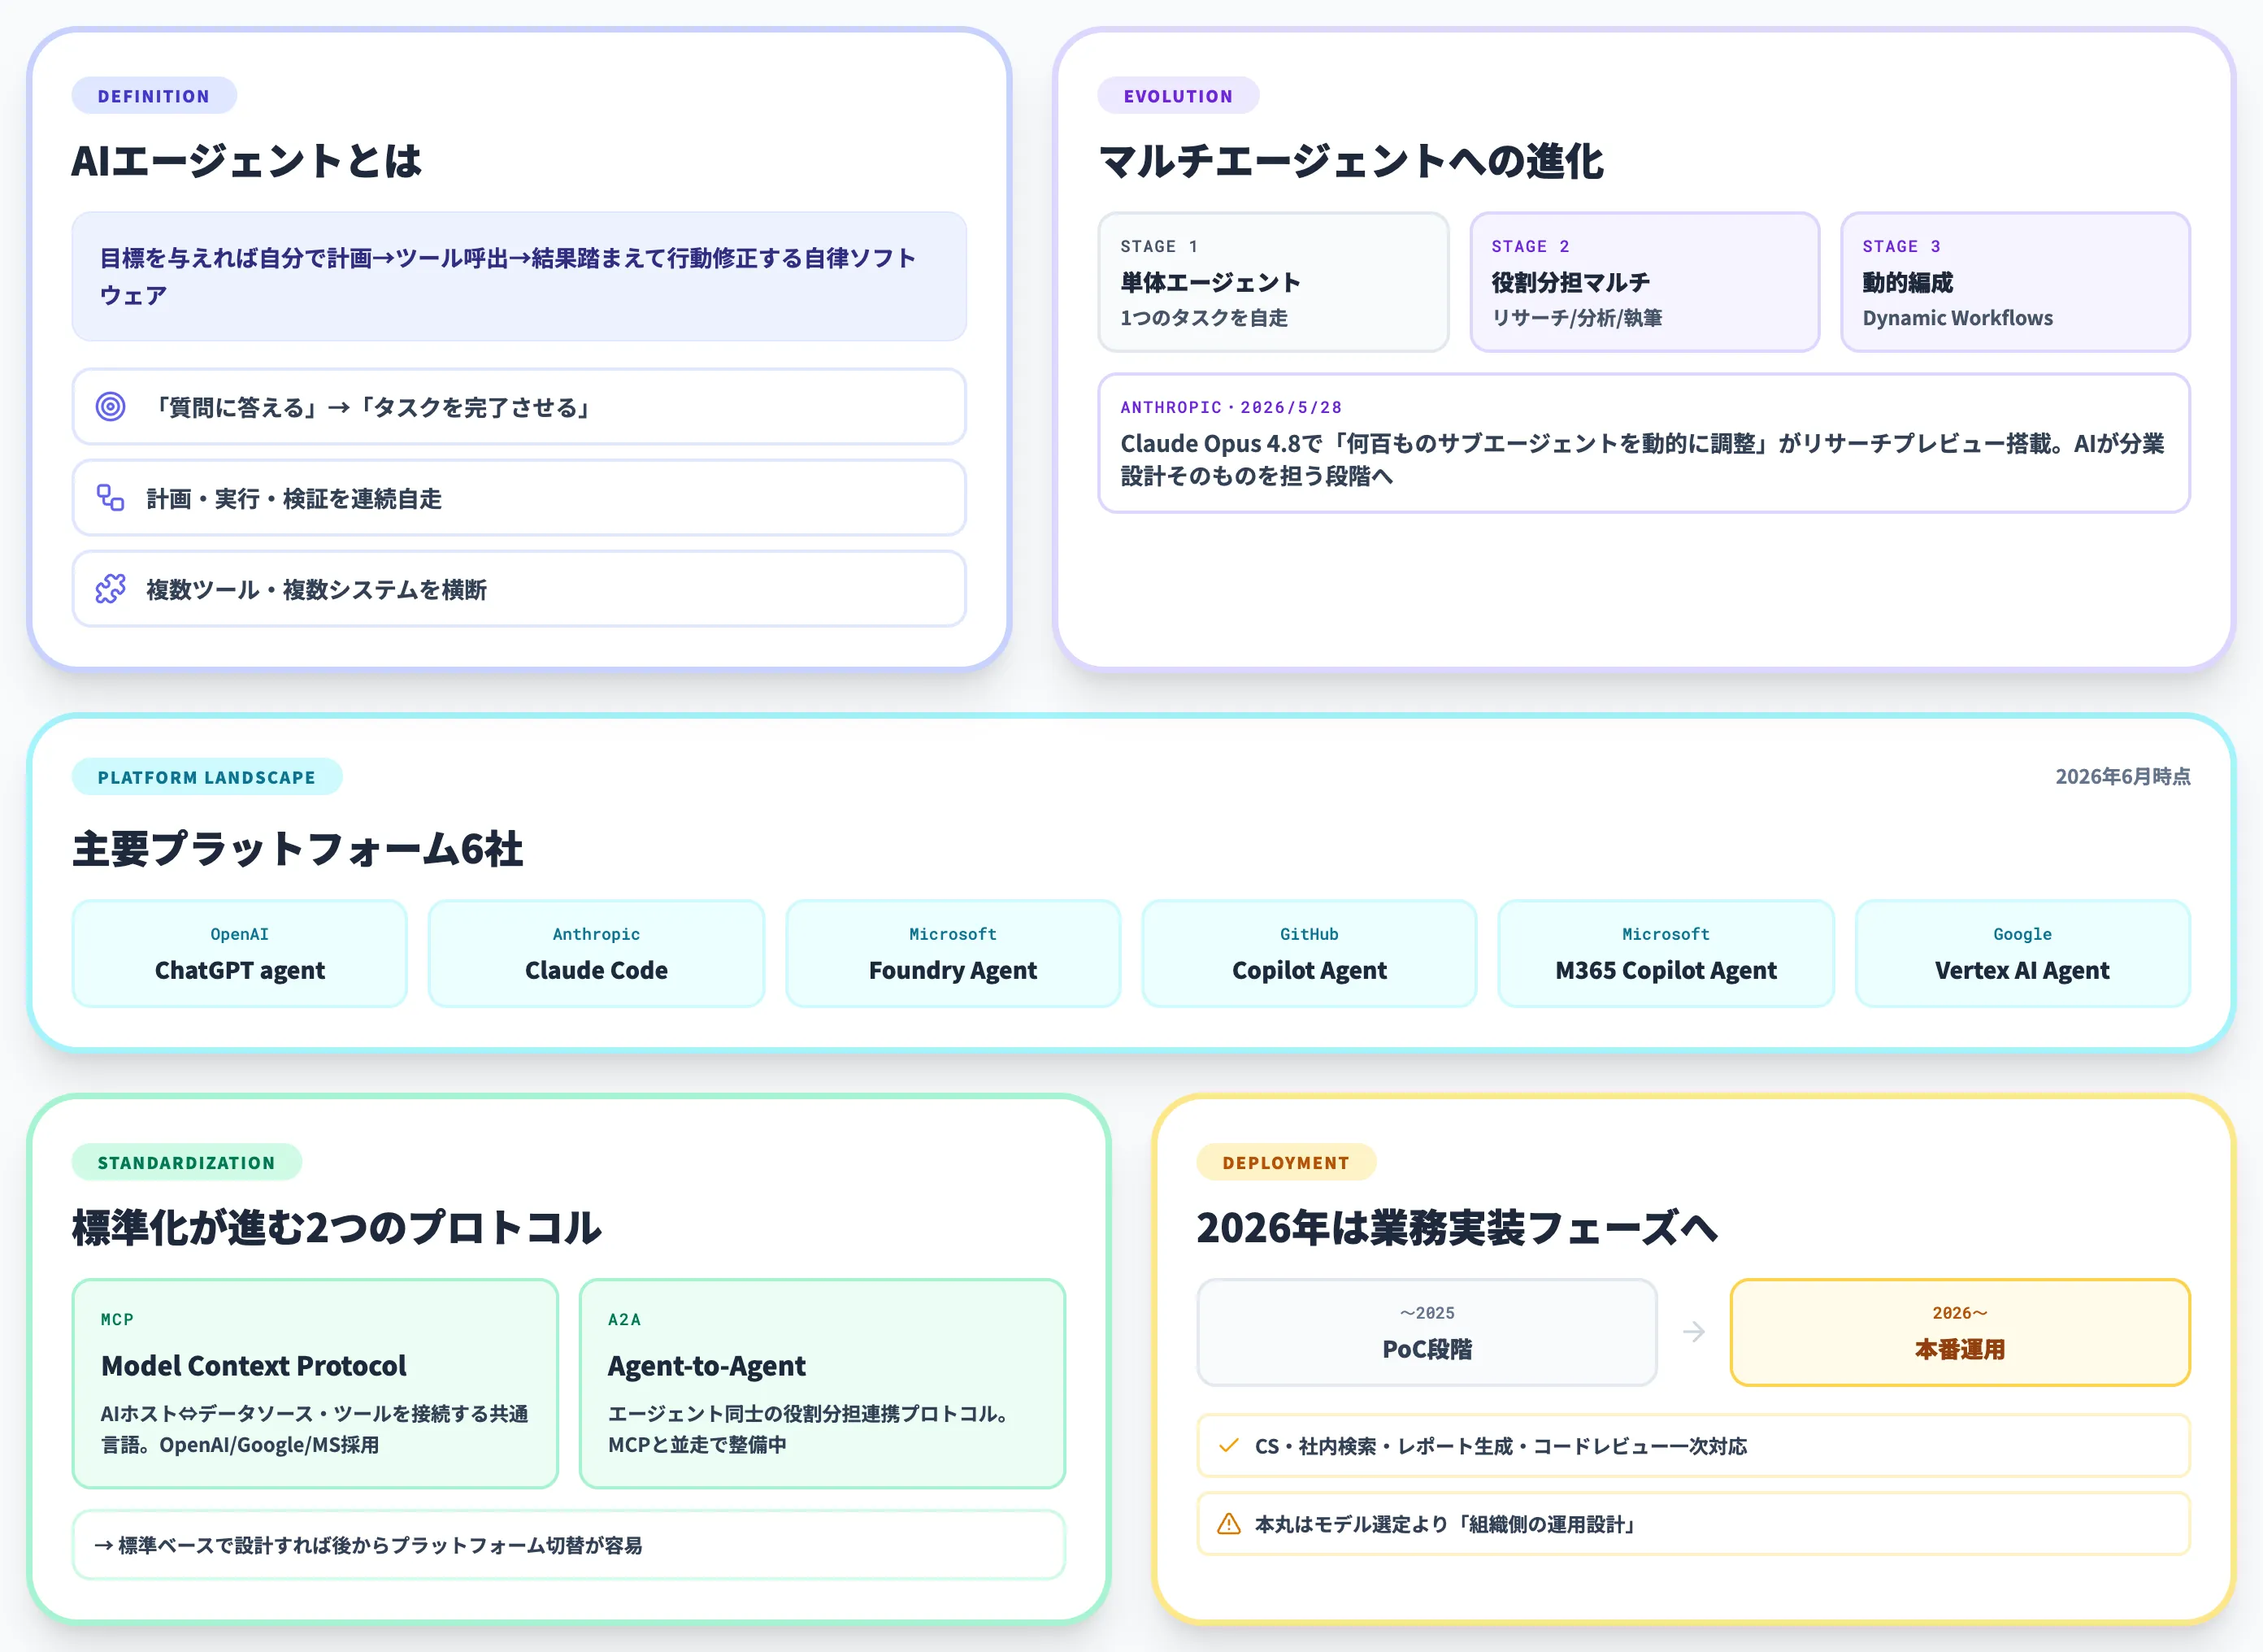
Task: Click the Agent-to-Agent card
Action: [823, 1383]
